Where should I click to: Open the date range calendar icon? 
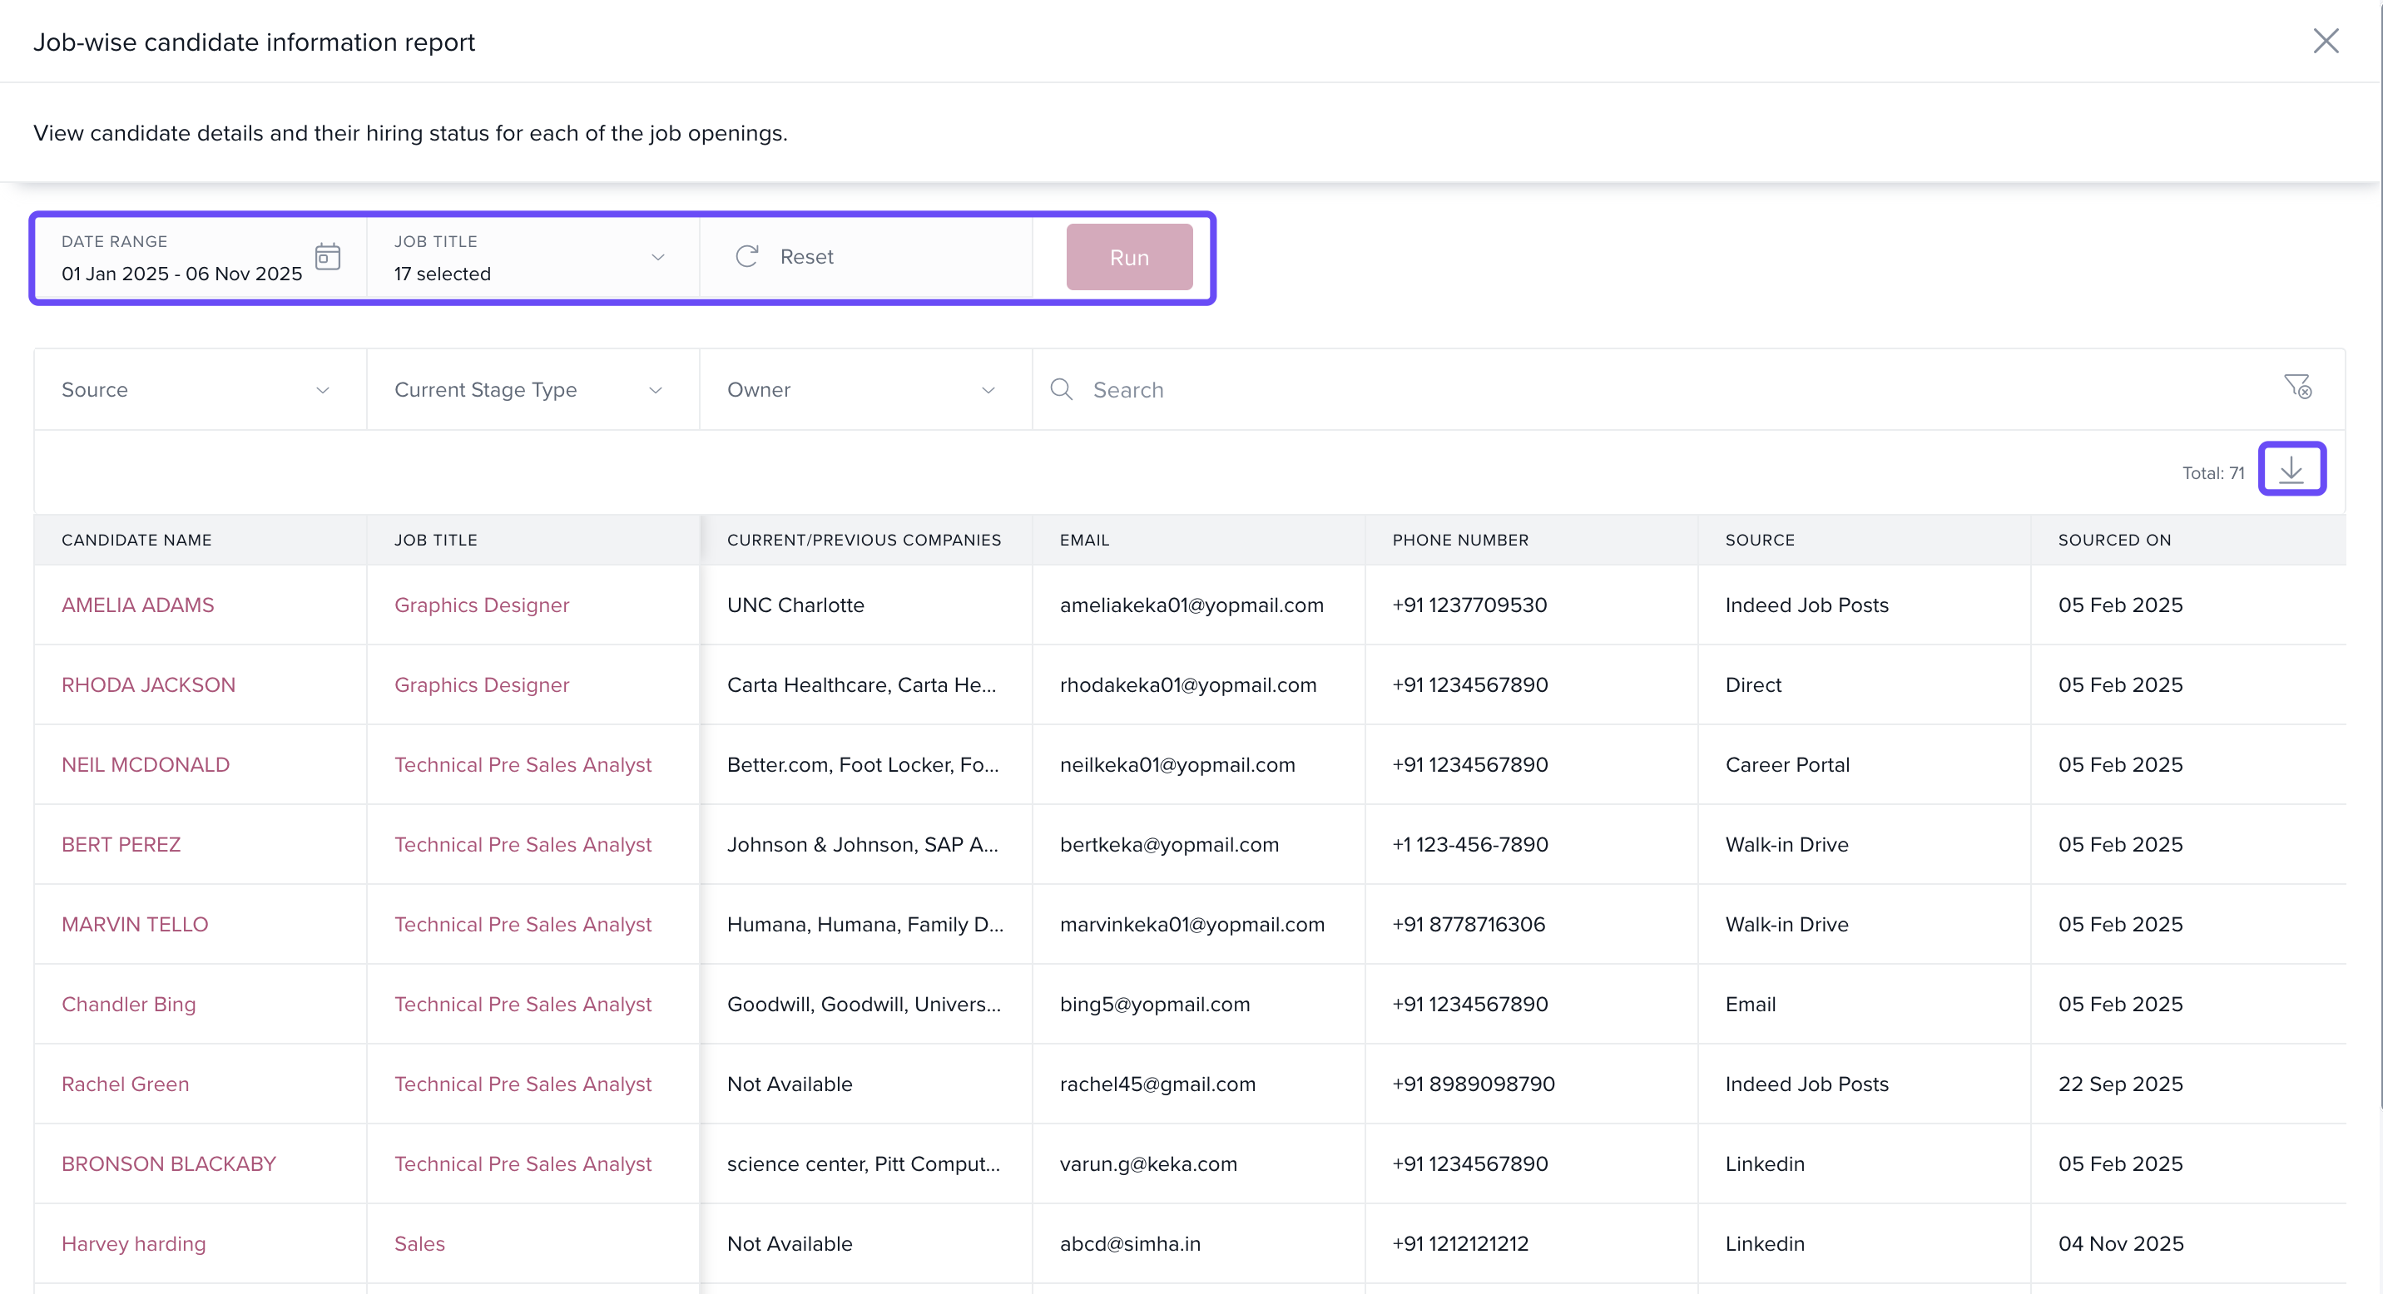[x=328, y=256]
